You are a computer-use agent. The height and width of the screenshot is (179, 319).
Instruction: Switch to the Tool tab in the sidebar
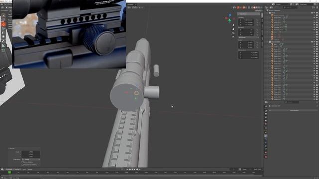(262, 21)
